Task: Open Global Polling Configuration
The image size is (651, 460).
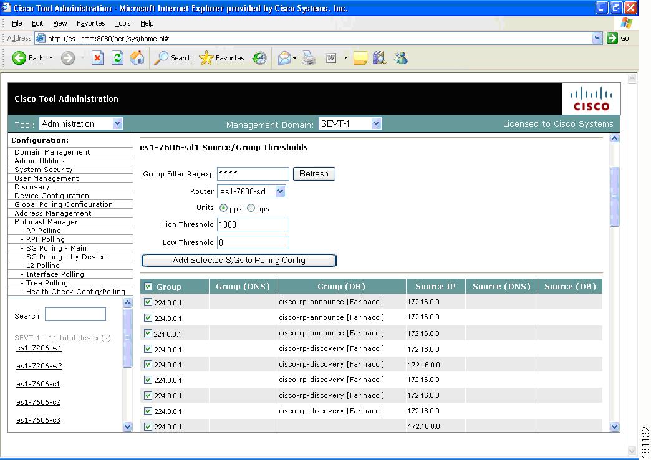Action: 64,204
